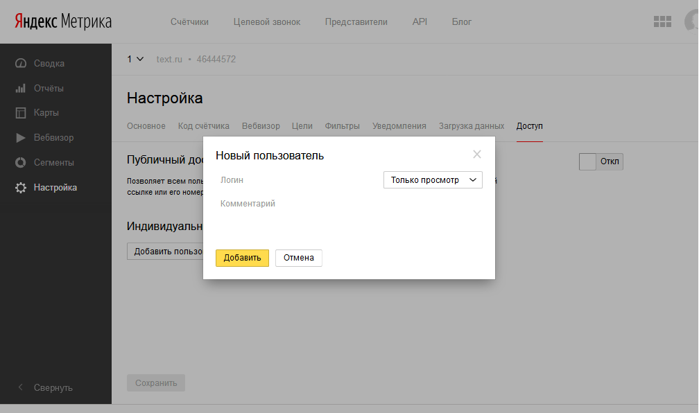Close the Новый пользователь dialog with X
Viewport: 699px width, 413px height.
click(x=477, y=155)
